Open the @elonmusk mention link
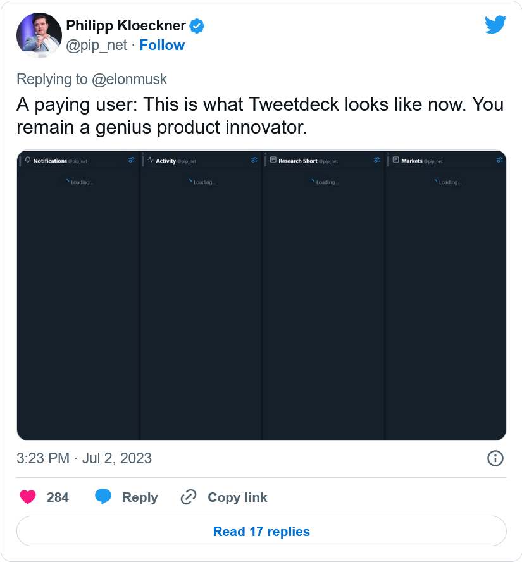Screen dimensions: 522x562 (129, 79)
